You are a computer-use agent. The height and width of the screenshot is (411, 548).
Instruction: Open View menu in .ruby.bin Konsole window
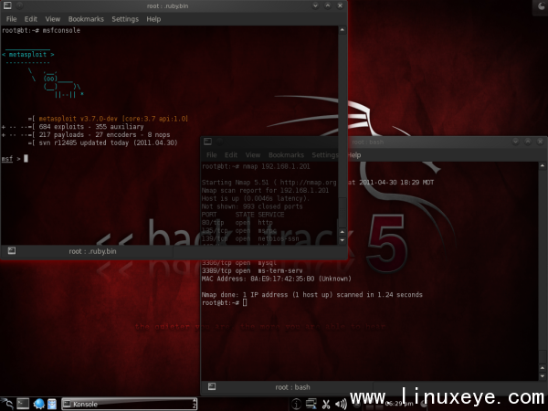[53, 19]
